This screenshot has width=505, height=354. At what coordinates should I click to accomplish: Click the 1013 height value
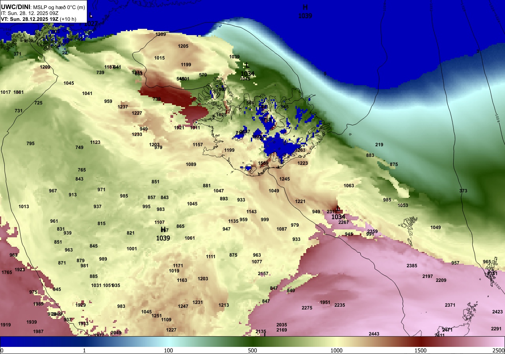pos(24,207)
